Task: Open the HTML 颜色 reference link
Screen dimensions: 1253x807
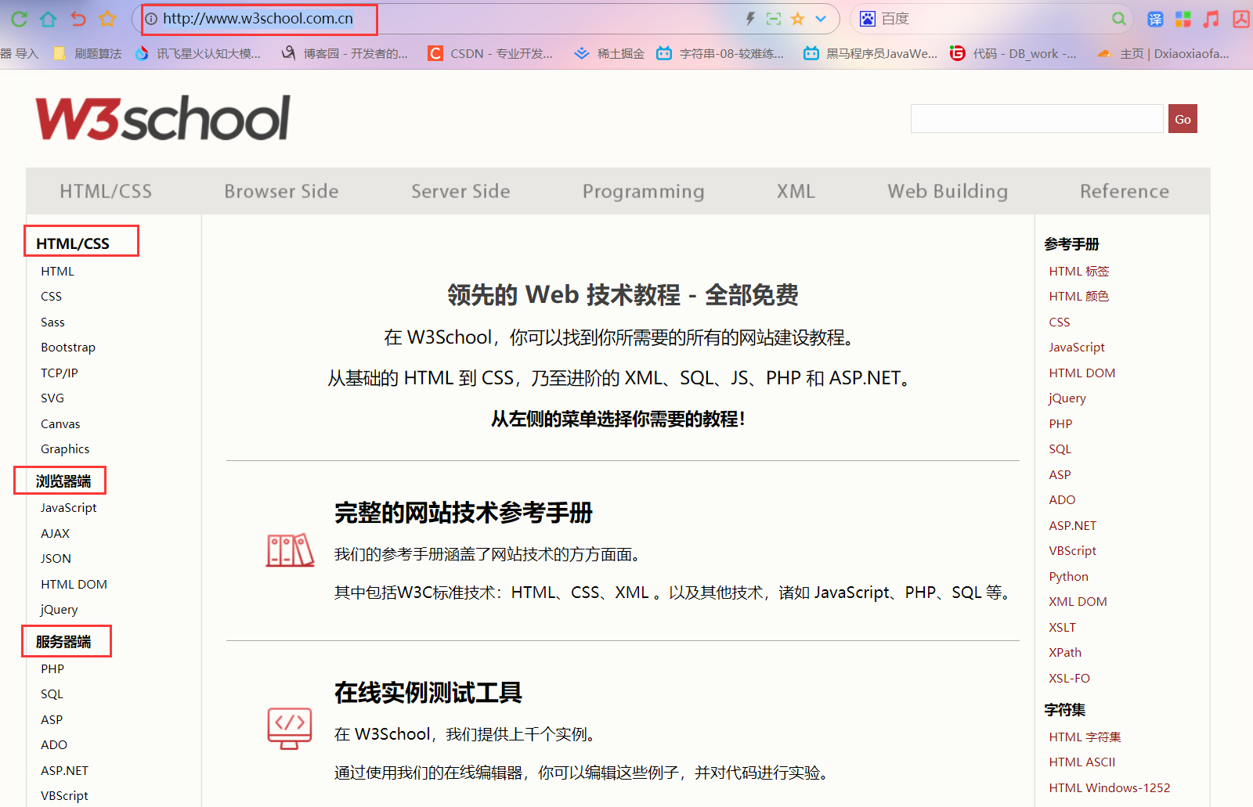Action: (1079, 297)
